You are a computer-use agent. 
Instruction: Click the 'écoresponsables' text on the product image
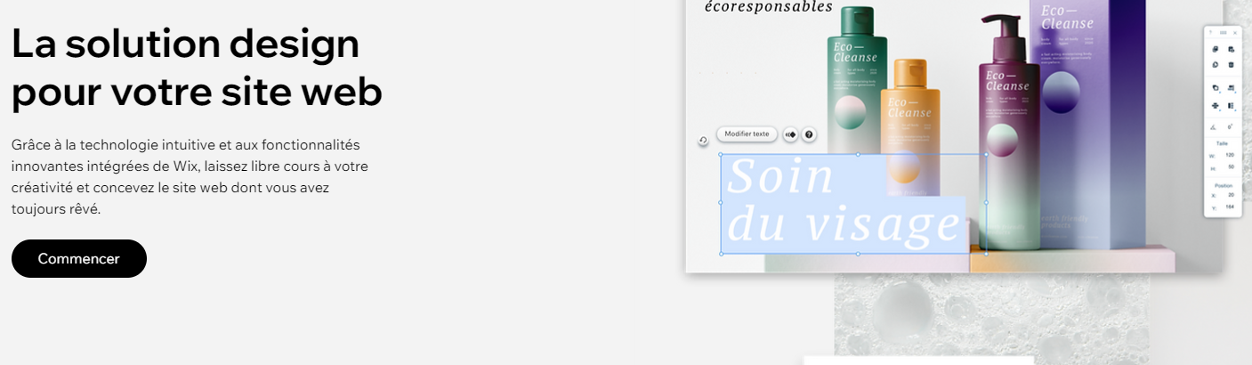[x=768, y=7]
